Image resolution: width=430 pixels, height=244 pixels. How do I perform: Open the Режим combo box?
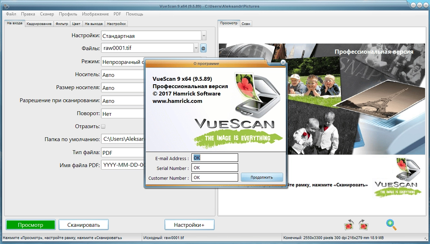point(123,62)
